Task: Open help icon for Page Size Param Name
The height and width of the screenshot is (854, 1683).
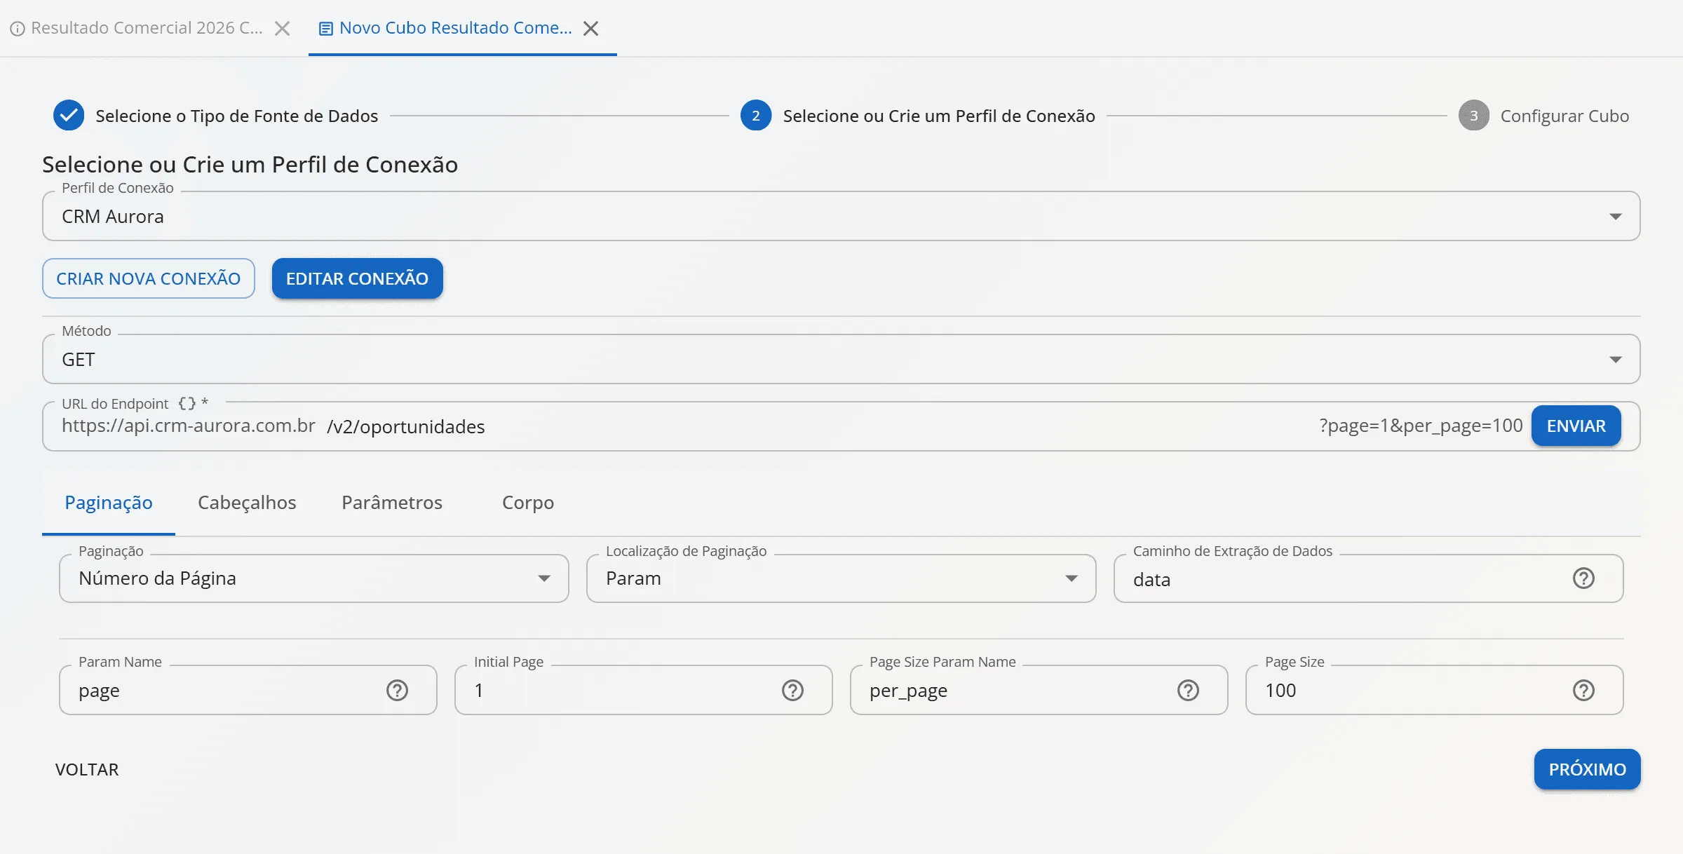Action: coord(1188,691)
